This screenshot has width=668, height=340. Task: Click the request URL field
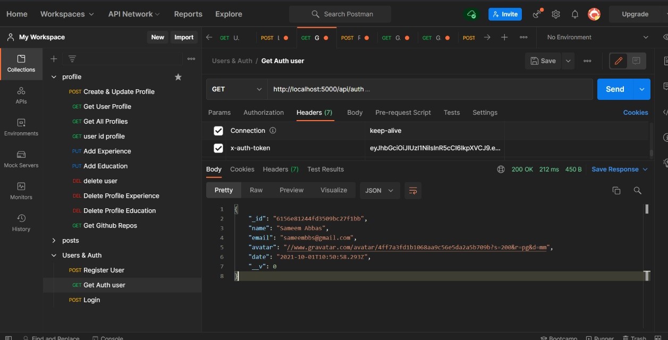[430, 89]
